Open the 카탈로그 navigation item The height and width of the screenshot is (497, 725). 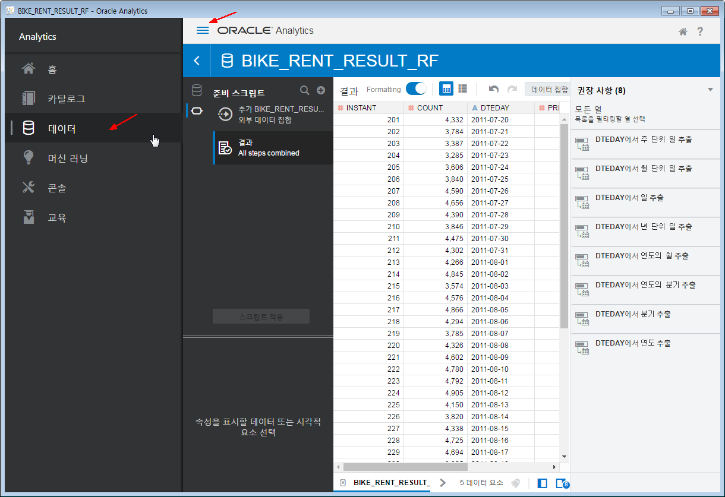tap(93, 99)
